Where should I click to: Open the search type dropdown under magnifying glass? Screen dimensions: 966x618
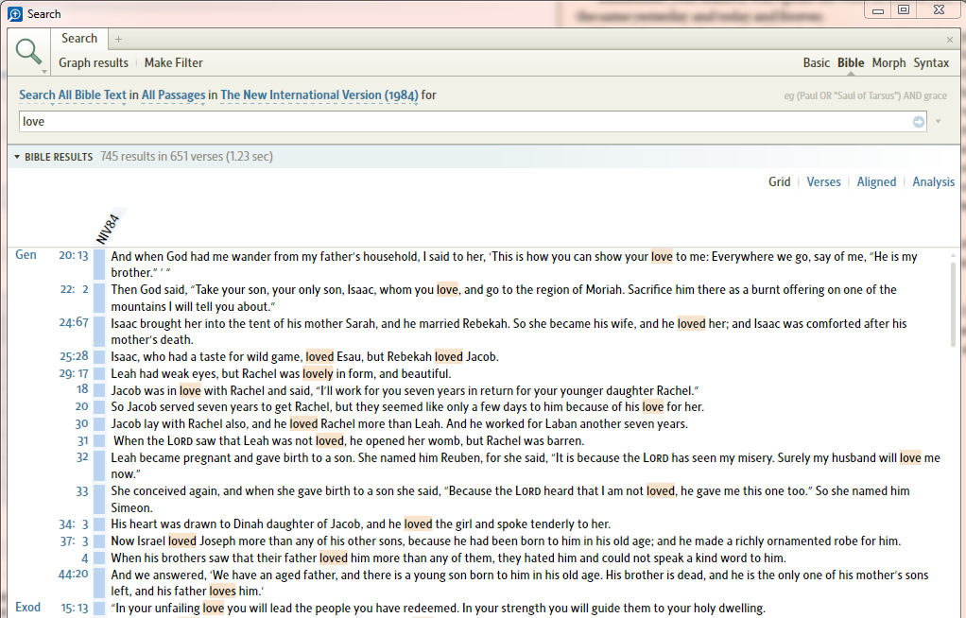tap(44, 72)
